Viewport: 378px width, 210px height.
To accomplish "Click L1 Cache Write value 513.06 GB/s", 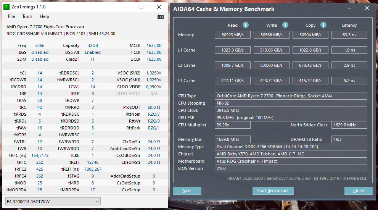I will (272, 50).
